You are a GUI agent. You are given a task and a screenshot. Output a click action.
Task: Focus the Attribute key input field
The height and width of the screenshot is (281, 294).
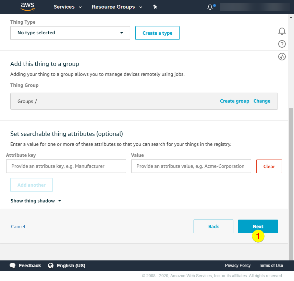point(66,166)
